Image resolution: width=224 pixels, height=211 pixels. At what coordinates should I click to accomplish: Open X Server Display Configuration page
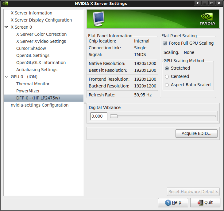41,20
